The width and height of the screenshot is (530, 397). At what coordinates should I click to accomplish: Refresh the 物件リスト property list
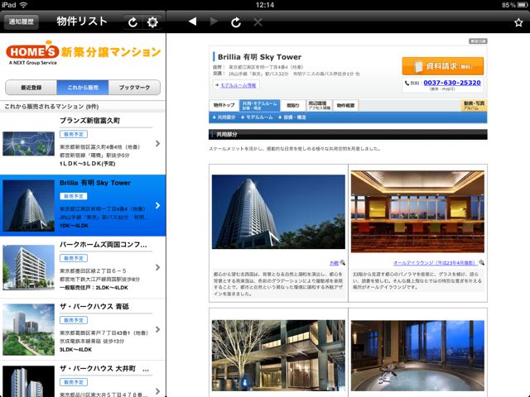[x=132, y=22]
